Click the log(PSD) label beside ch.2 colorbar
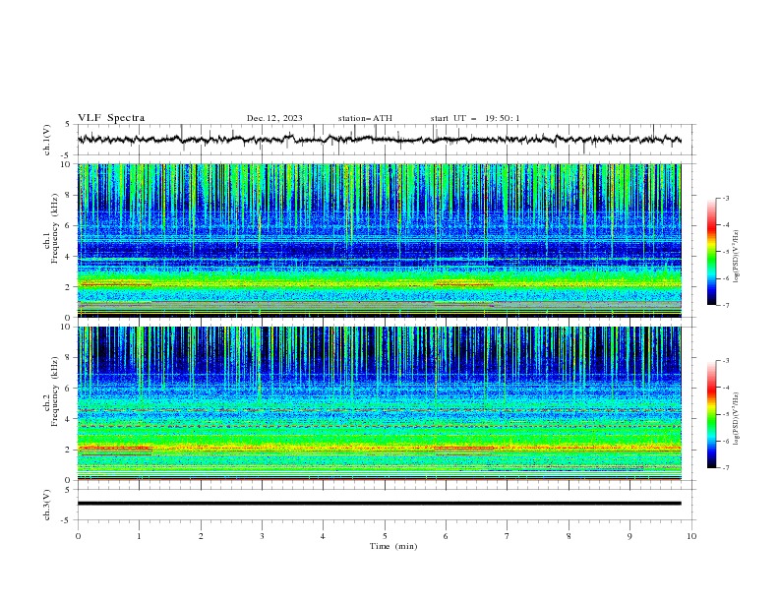 737,420
